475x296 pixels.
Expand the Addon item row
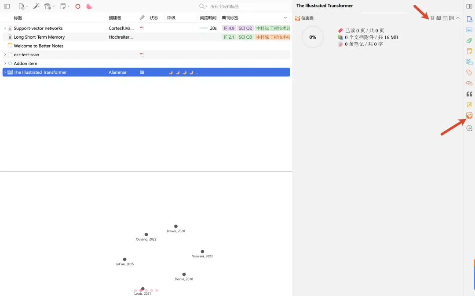pyautogui.click(x=5, y=64)
